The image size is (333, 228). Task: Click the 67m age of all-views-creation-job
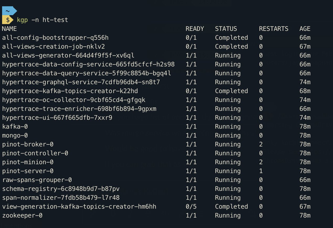tap(305, 47)
